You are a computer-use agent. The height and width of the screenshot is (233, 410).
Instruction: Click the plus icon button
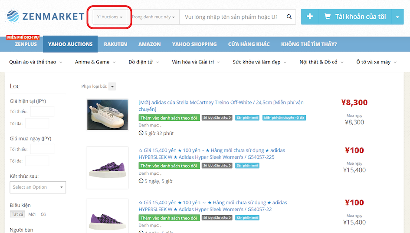point(310,17)
